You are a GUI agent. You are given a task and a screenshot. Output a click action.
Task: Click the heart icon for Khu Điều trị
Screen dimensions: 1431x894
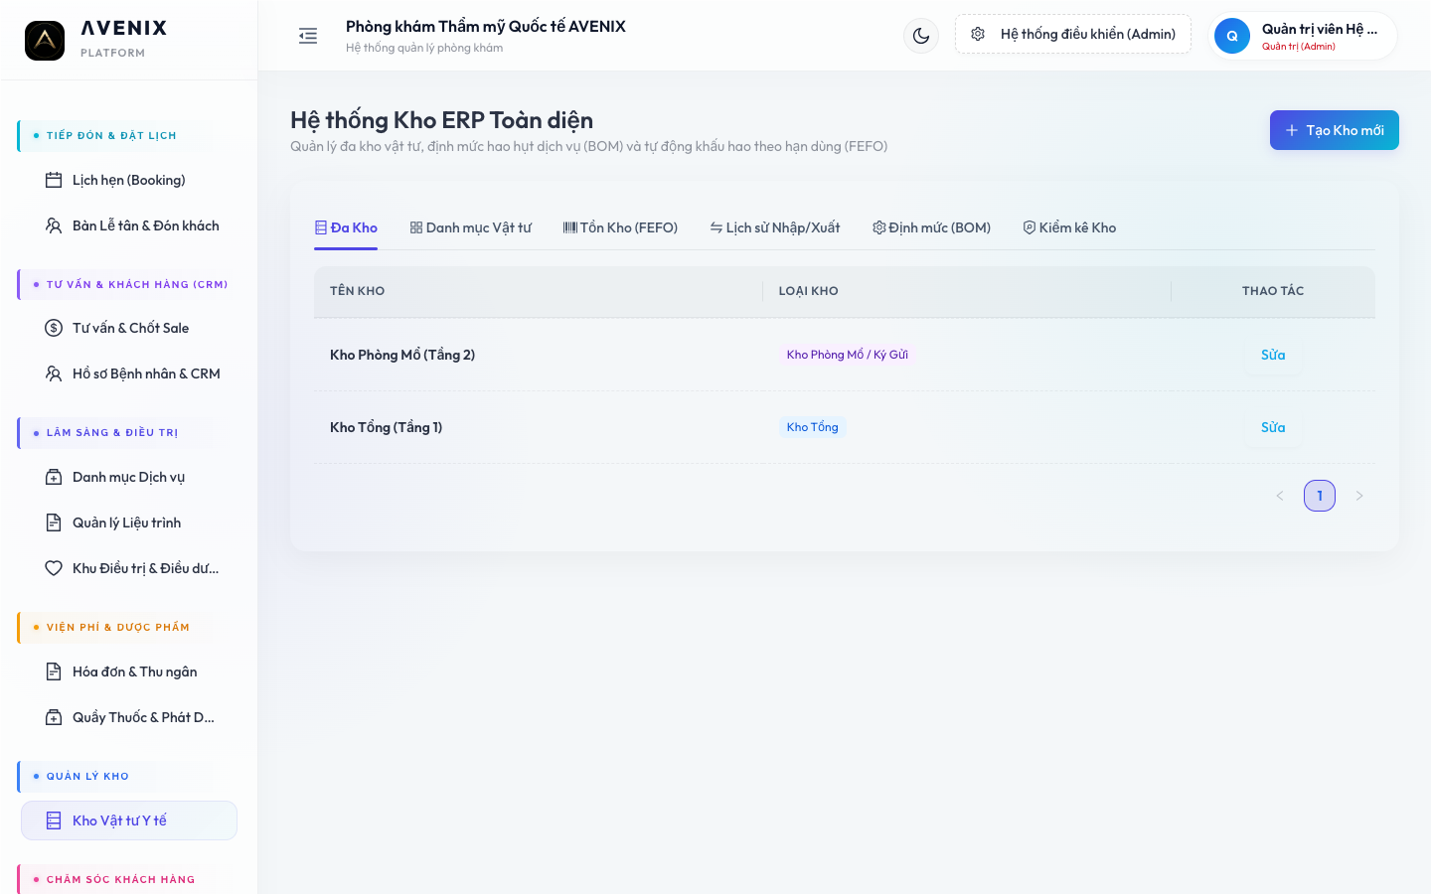point(54,568)
